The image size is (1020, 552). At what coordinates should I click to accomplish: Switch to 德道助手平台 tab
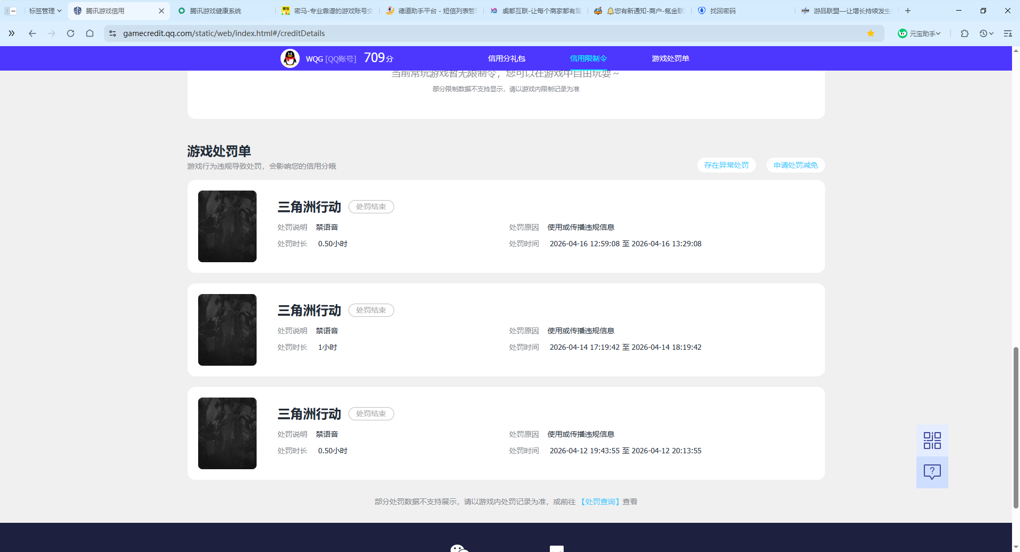pos(432,11)
